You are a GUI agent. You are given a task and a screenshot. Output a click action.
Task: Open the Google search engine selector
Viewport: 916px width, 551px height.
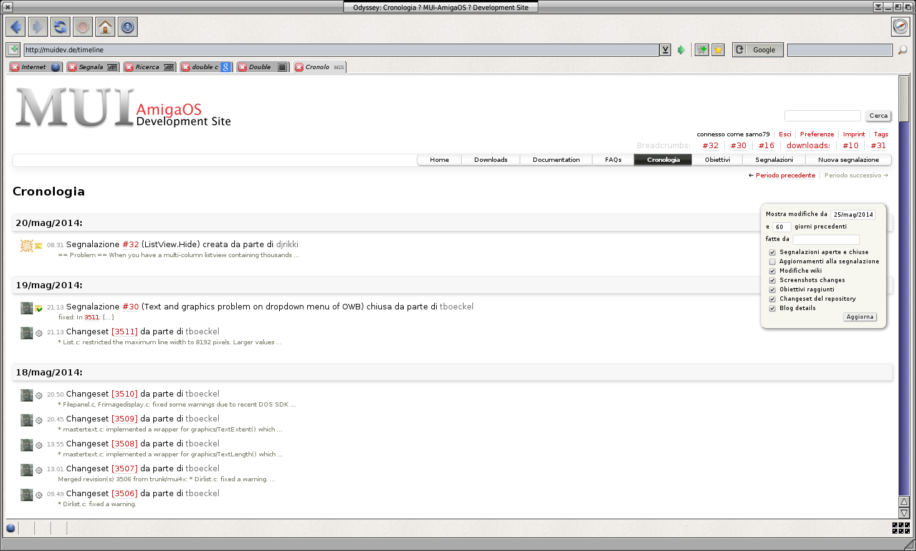(758, 50)
